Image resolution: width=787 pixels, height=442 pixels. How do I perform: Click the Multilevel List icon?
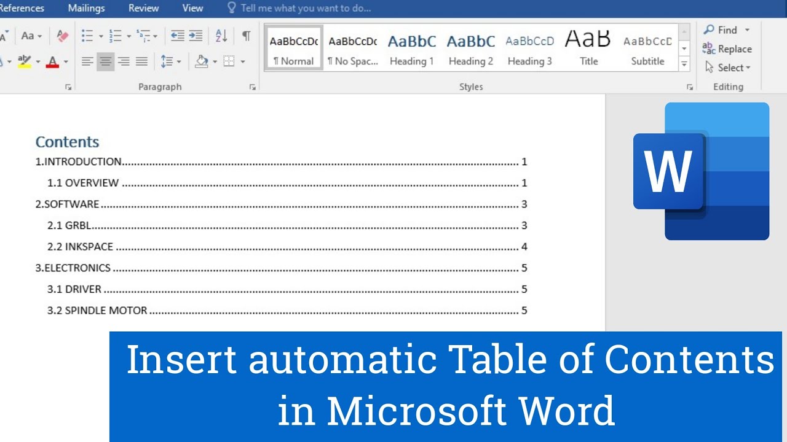coord(143,36)
